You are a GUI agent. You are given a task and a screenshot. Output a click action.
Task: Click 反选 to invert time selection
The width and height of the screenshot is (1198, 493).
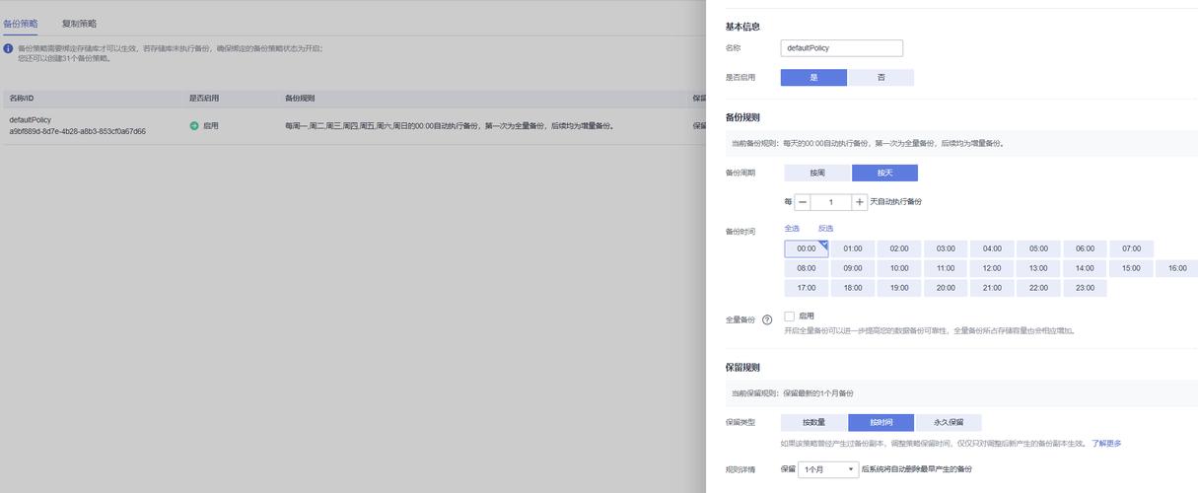825,228
